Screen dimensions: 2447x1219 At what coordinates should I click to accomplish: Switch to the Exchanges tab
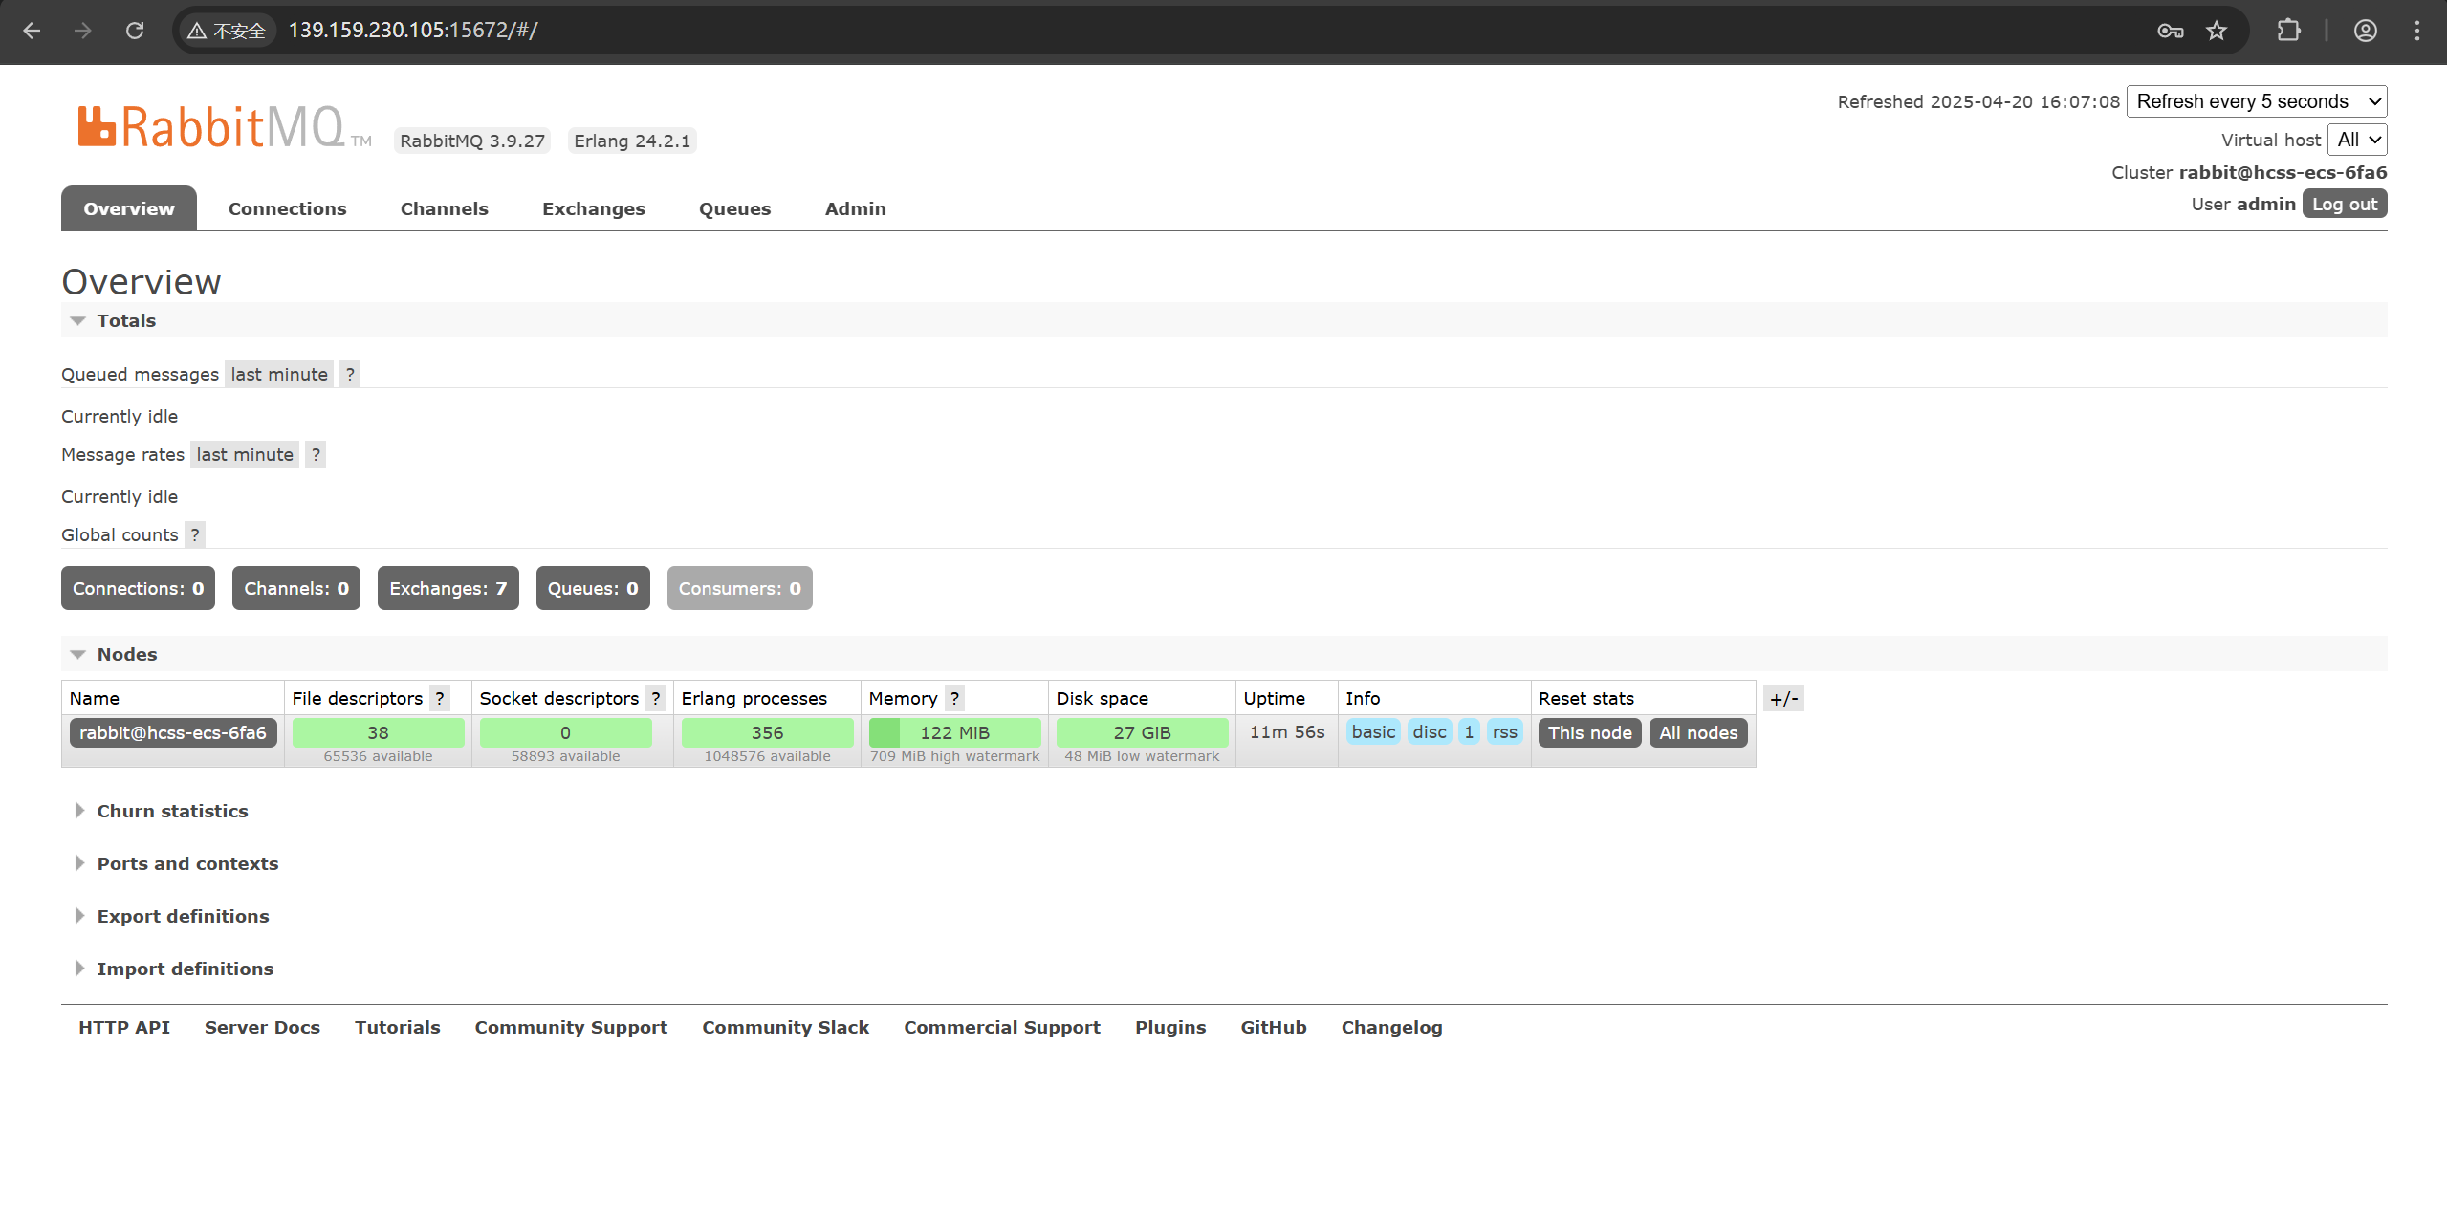593,208
